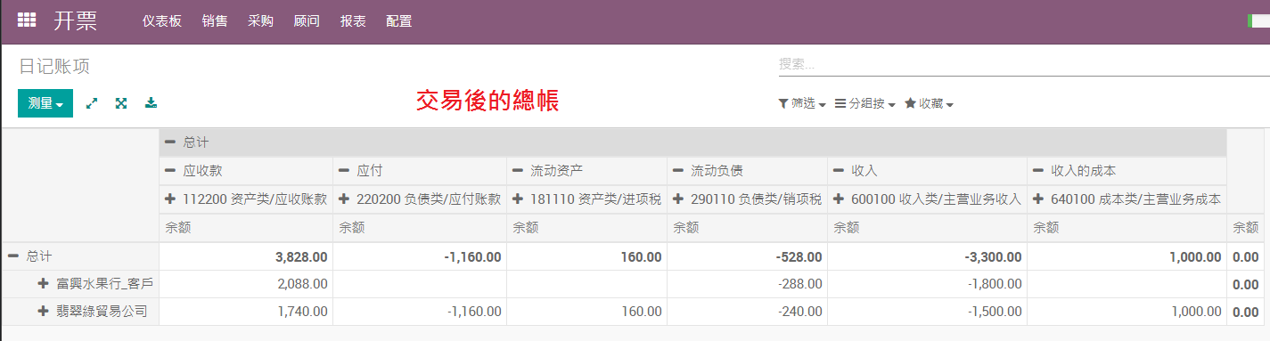Go to 仪表板 dashboard
The image size is (1270, 341).
click(x=162, y=20)
